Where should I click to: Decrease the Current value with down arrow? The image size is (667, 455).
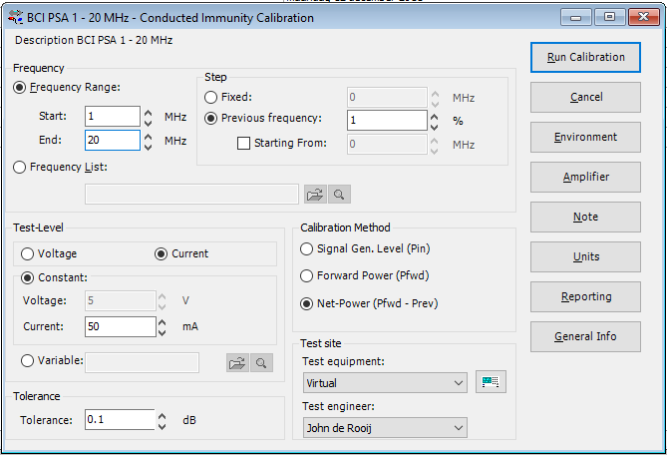162,332
